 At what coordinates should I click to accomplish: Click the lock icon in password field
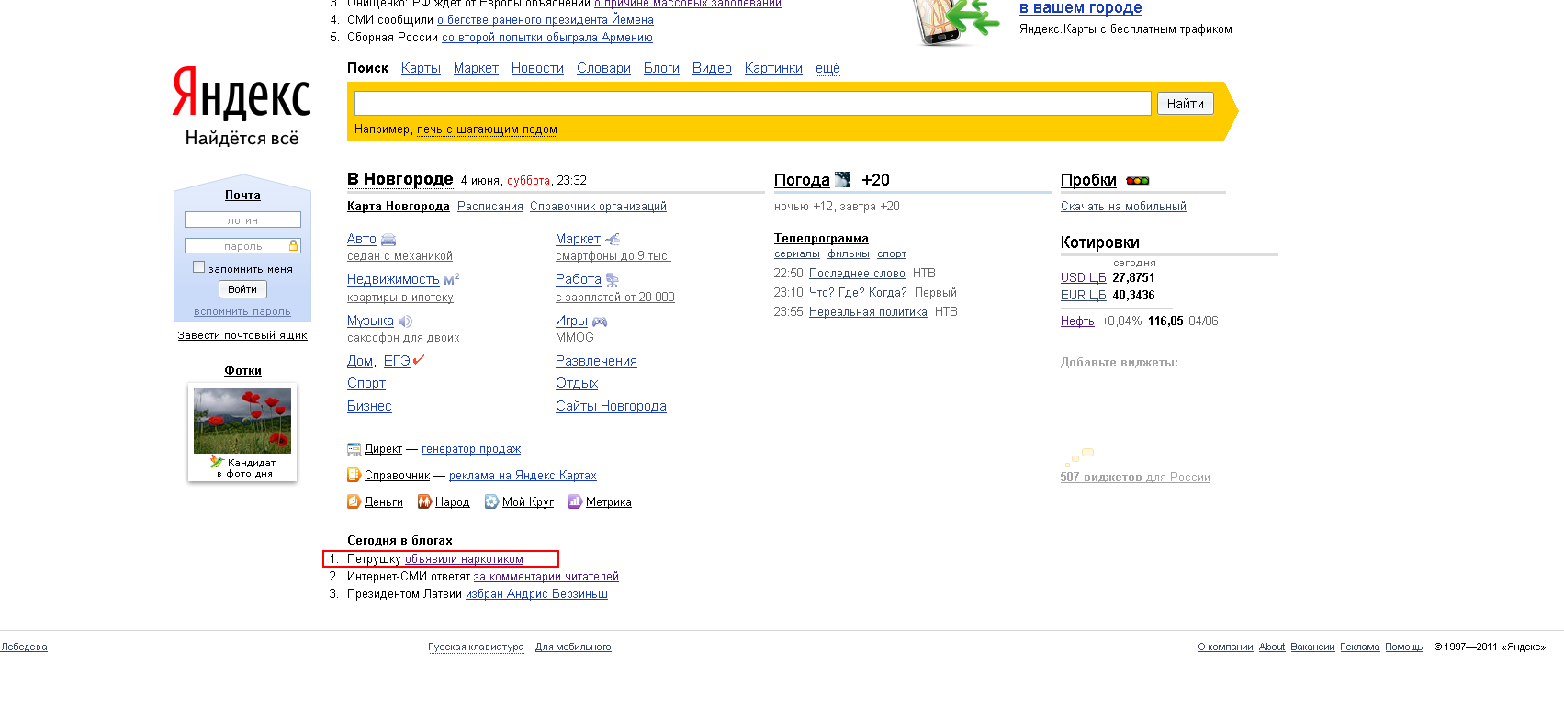pyautogui.click(x=294, y=246)
